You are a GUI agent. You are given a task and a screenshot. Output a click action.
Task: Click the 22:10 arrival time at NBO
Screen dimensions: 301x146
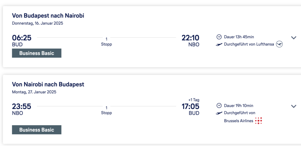[190, 38]
